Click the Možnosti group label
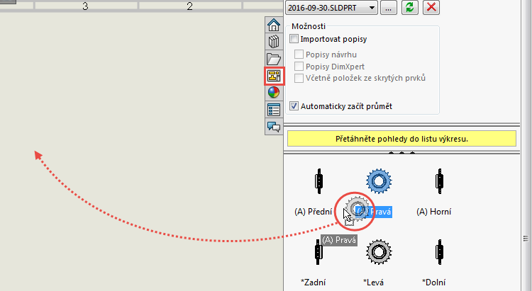Image resolution: width=532 pixels, height=291 pixels. [x=309, y=26]
